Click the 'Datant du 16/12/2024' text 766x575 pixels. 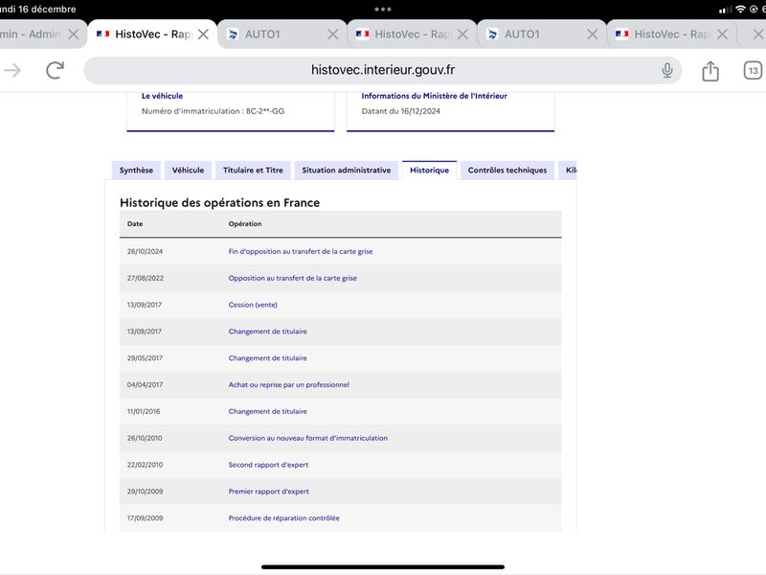(x=400, y=111)
